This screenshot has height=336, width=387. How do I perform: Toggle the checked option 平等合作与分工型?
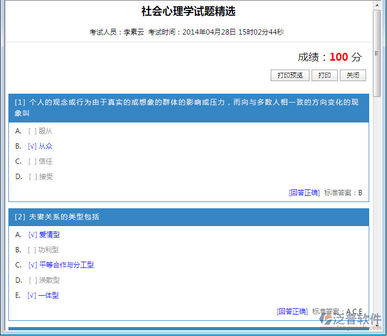(x=32, y=265)
